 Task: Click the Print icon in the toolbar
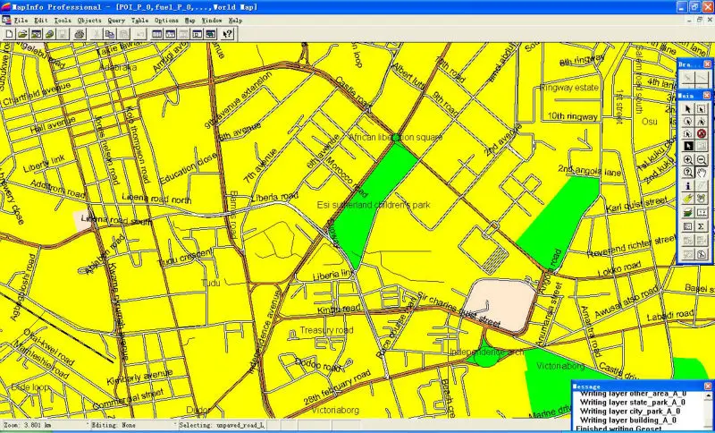(x=79, y=34)
